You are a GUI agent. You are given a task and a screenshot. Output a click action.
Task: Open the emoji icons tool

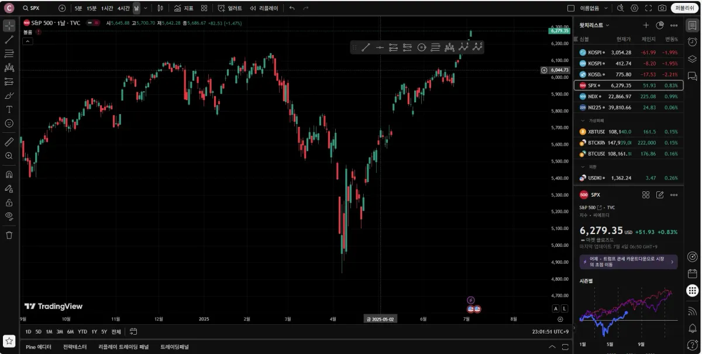tap(9, 123)
